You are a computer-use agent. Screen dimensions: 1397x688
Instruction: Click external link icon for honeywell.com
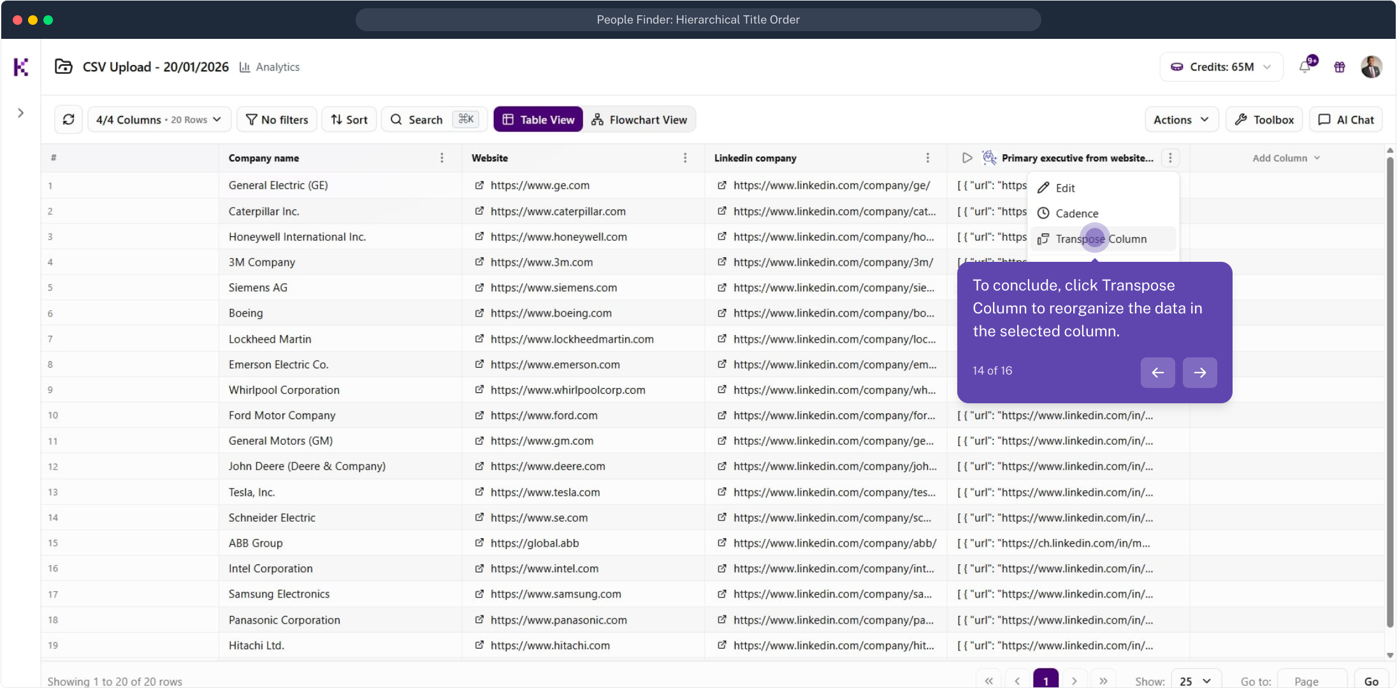click(x=479, y=236)
